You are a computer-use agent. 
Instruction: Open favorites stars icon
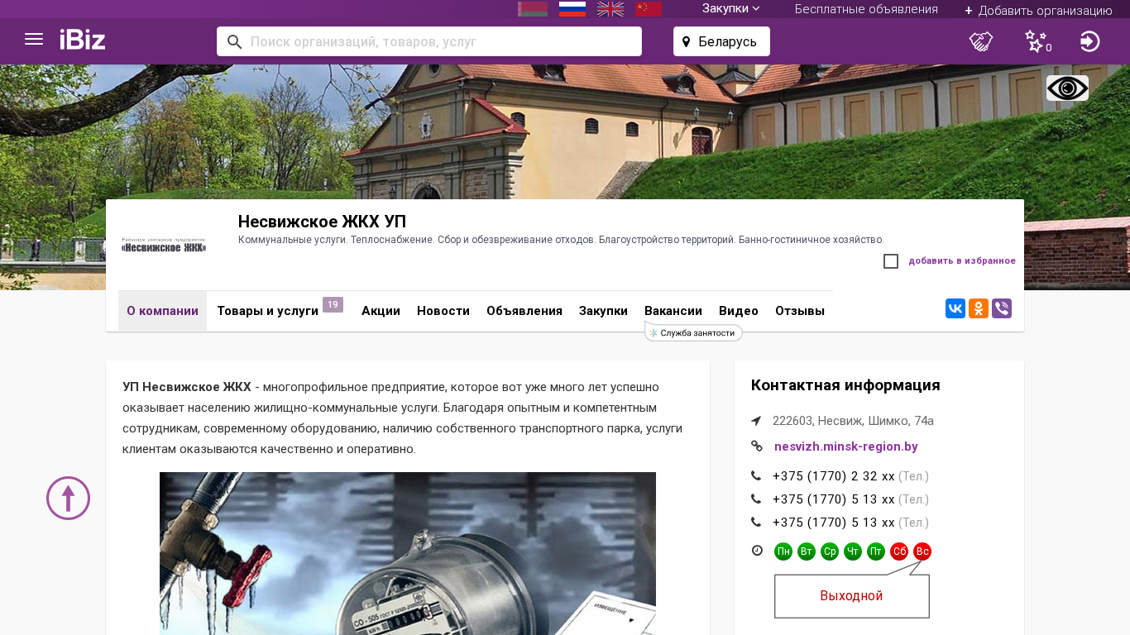(x=1036, y=41)
